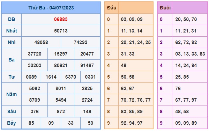Click the ĐB row label

coord(12,19)
